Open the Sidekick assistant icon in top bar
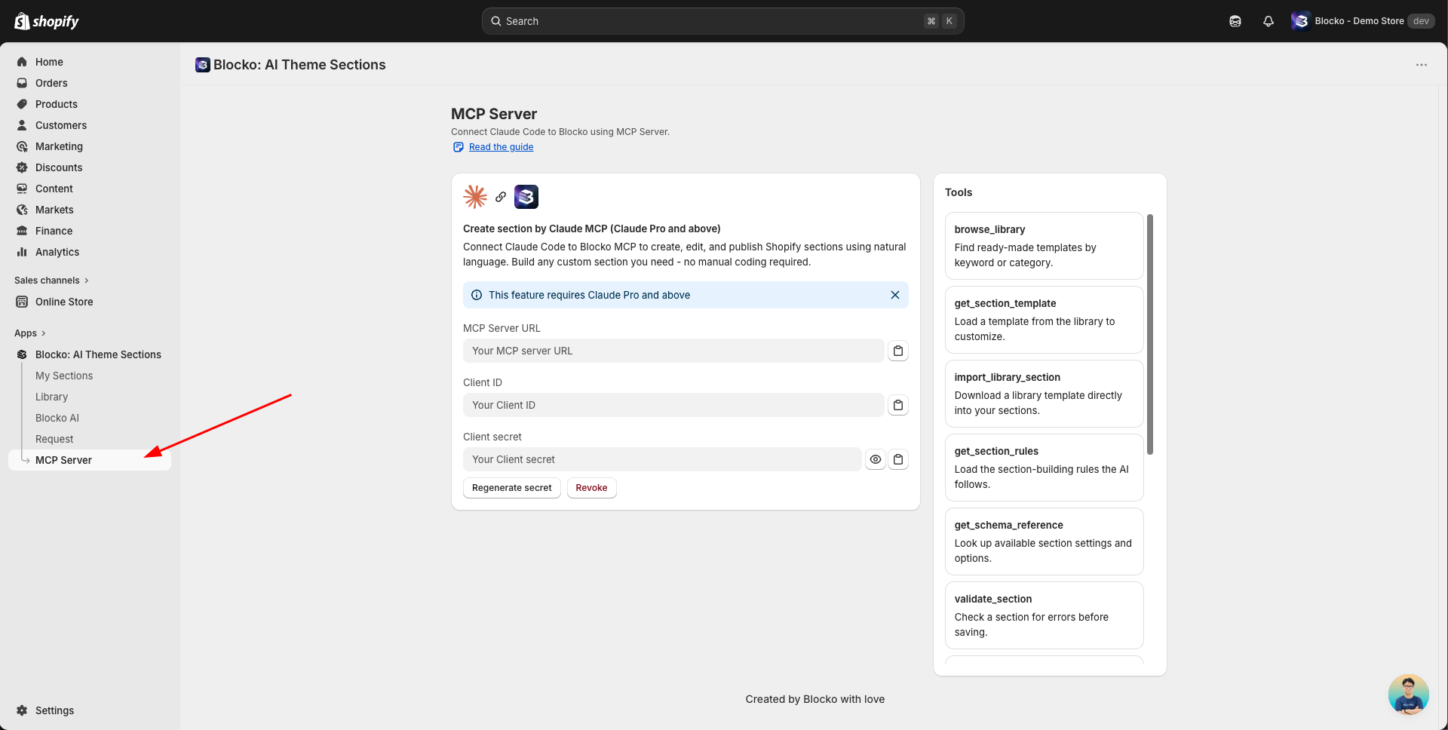1448x730 pixels. [x=1235, y=21]
